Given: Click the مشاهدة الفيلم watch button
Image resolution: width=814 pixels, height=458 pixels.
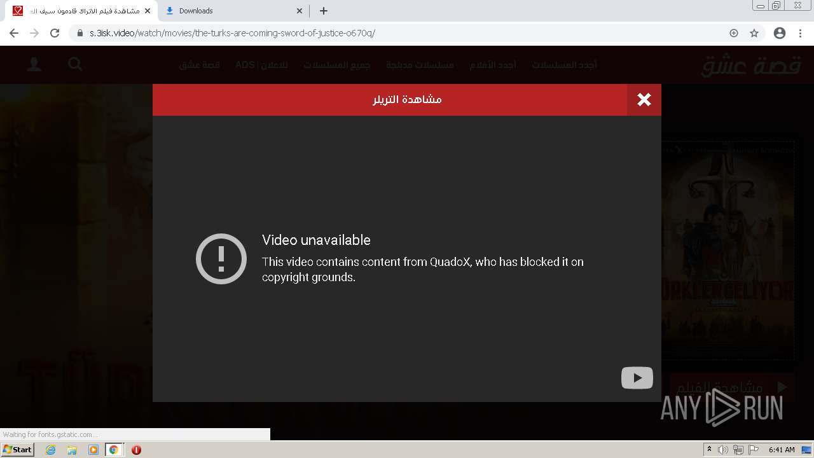Looking at the screenshot, I should pos(731,387).
